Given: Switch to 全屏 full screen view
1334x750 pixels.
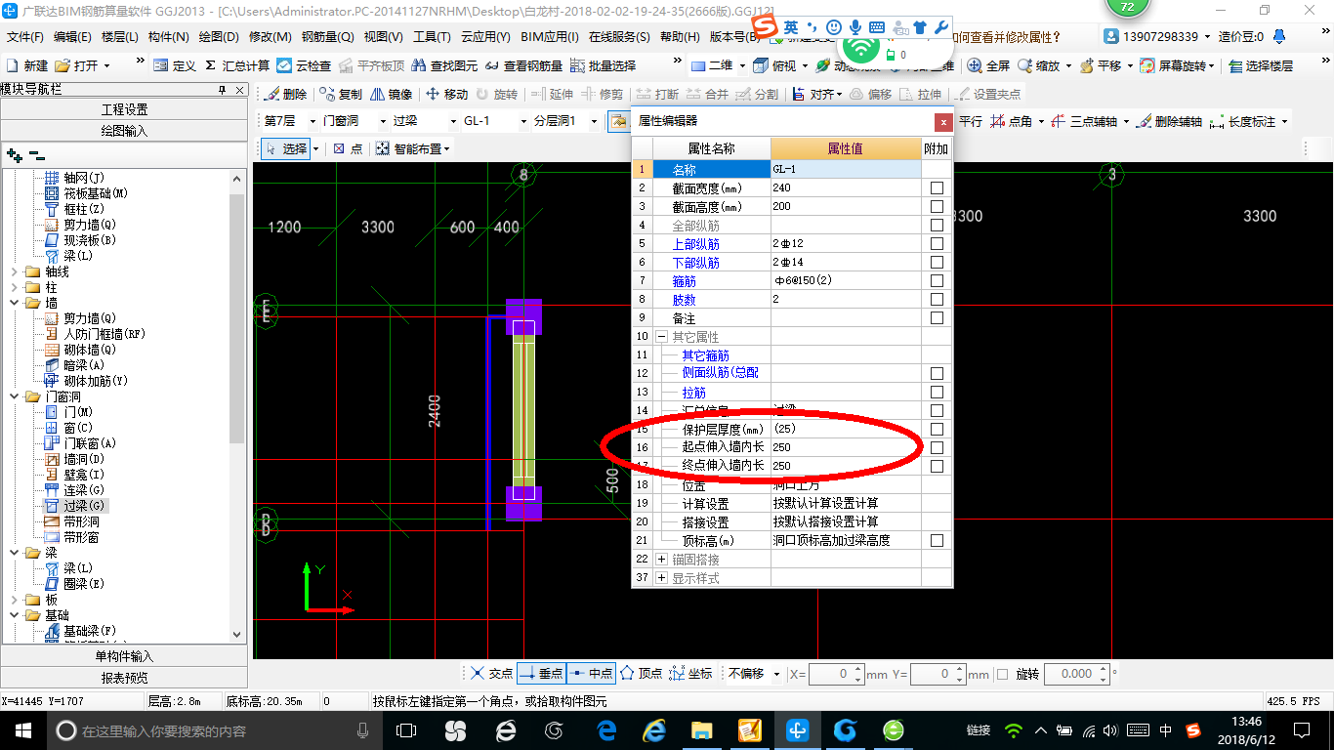Looking at the screenshot, I should click(x=988, y=65).
